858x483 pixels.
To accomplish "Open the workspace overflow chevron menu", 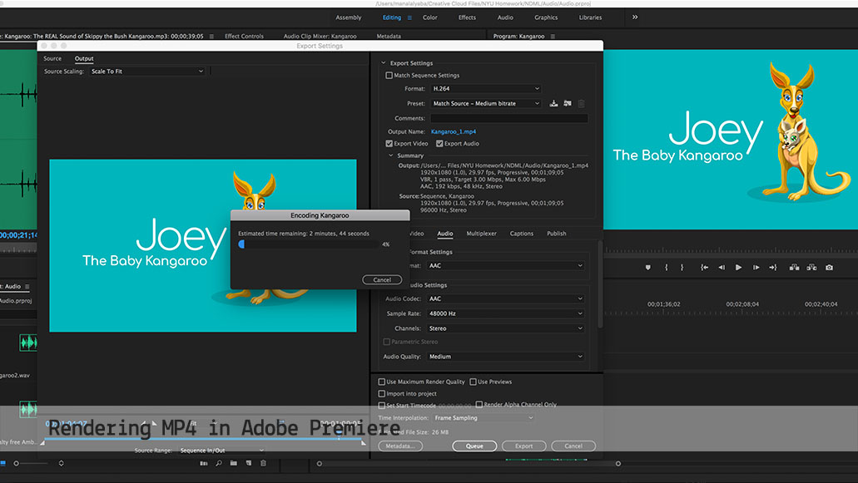I will click(636, 17).
